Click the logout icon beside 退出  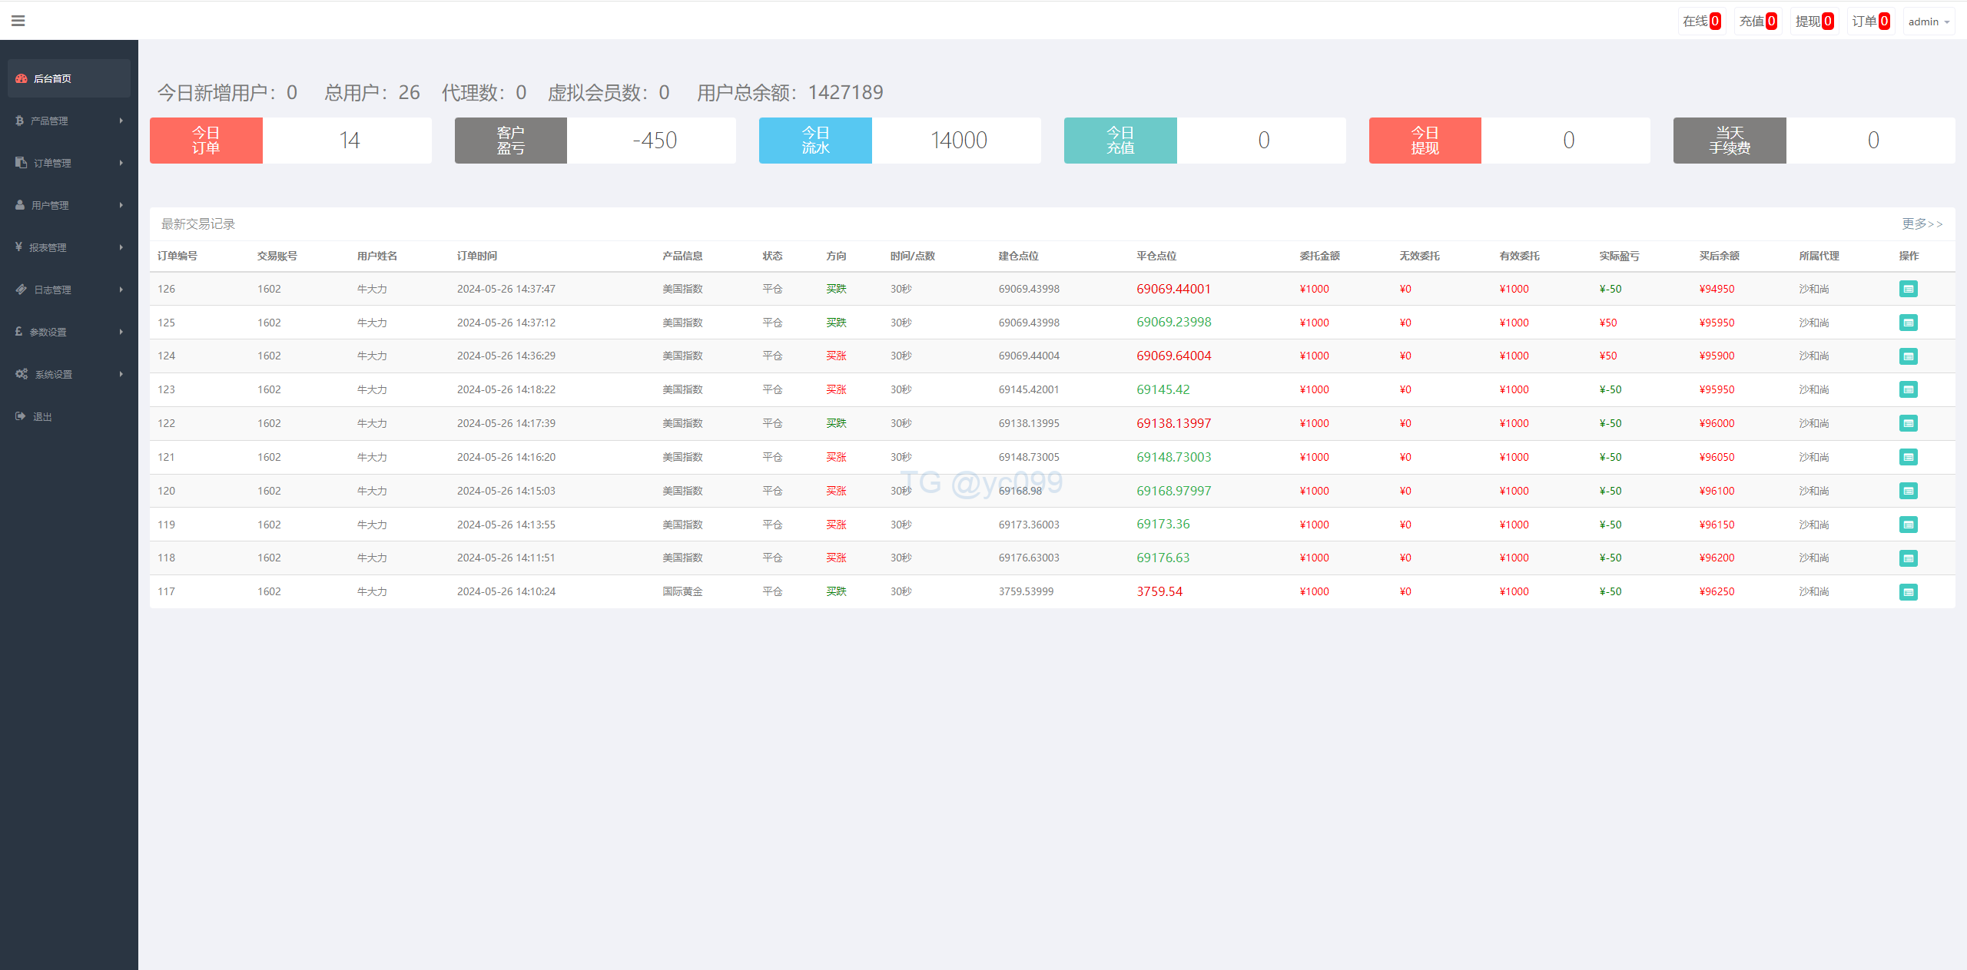click(20, 416)
